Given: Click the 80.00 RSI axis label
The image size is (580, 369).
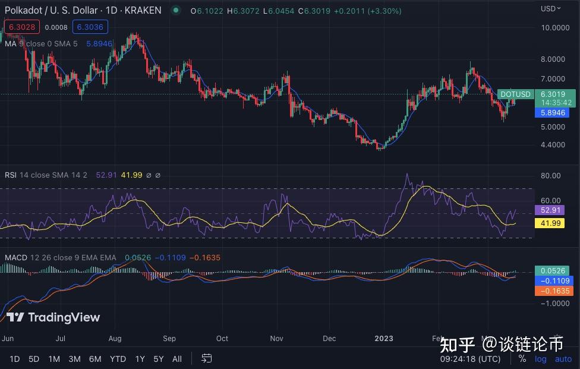Looking at the screenshot, I should click(x=551, y=176).
